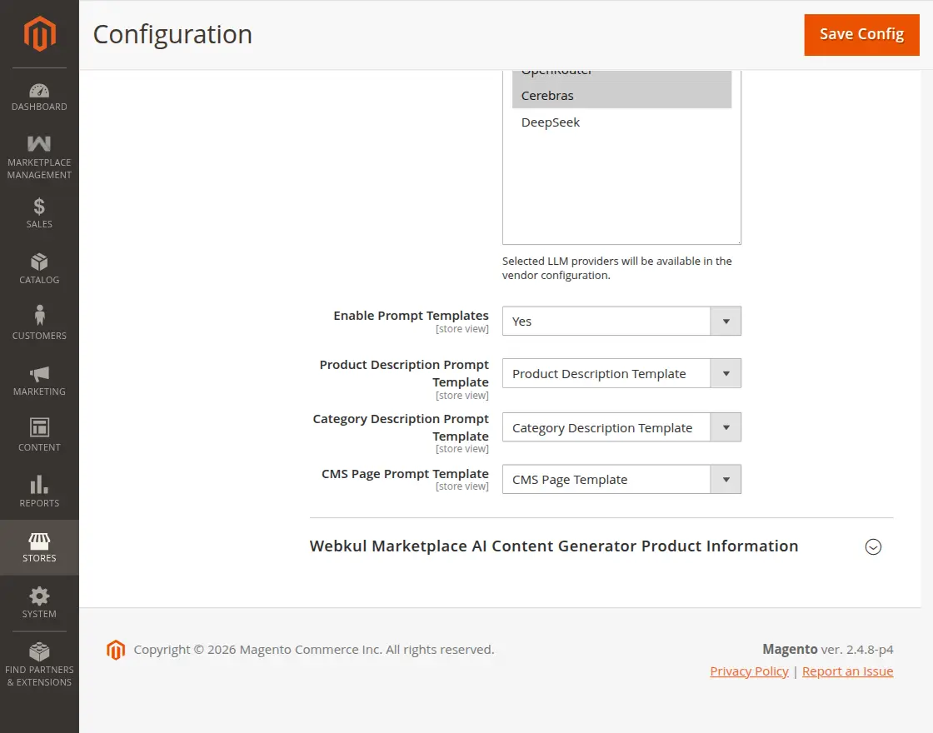This screenshot has width=933, height=733.
Task: Click the Save Config button
Action: (861, 34)
